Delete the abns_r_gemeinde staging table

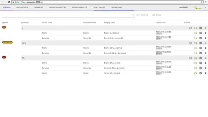(x=205, y=53)
